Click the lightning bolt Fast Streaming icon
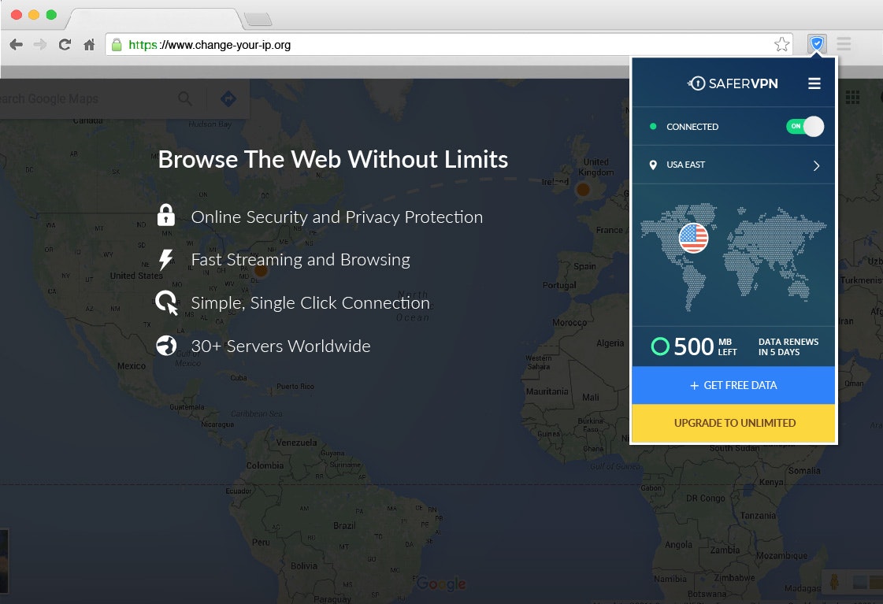Screen dimensions: 883x604 pyautogui.click(x=165, y=260)
